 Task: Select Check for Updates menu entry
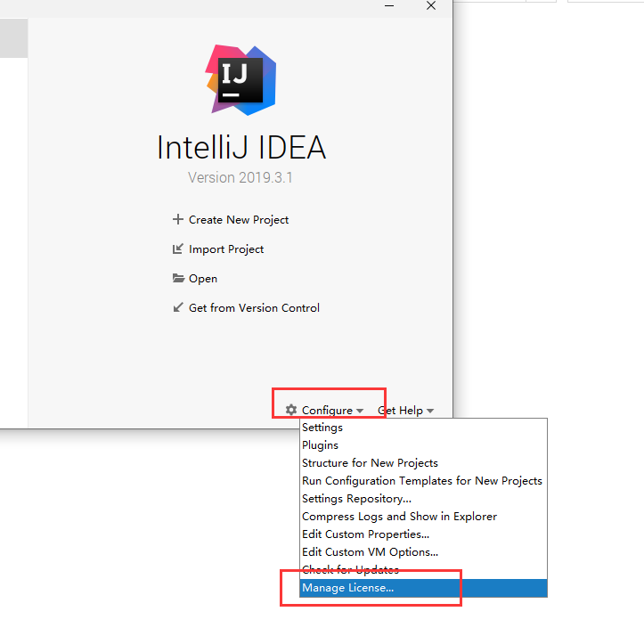423,570
